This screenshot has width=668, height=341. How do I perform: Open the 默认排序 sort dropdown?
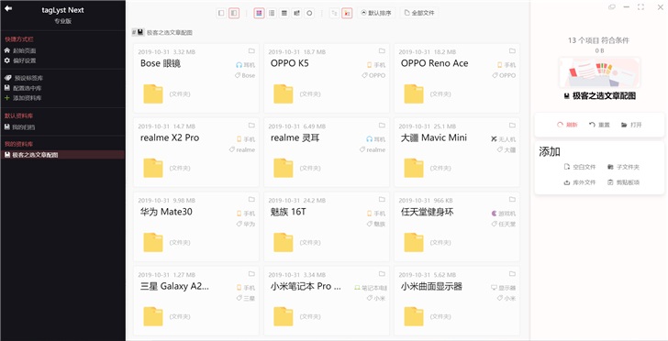(376, 13)
